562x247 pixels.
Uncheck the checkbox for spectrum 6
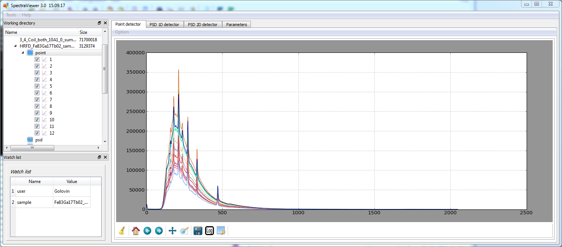[x=37, y=93]
